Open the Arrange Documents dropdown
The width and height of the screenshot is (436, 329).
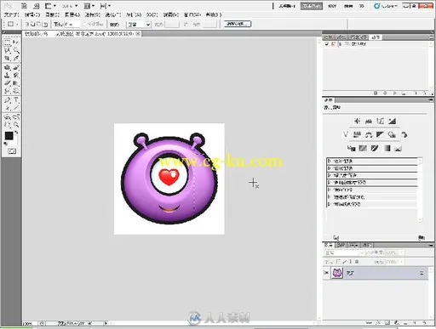coord(89,6)
